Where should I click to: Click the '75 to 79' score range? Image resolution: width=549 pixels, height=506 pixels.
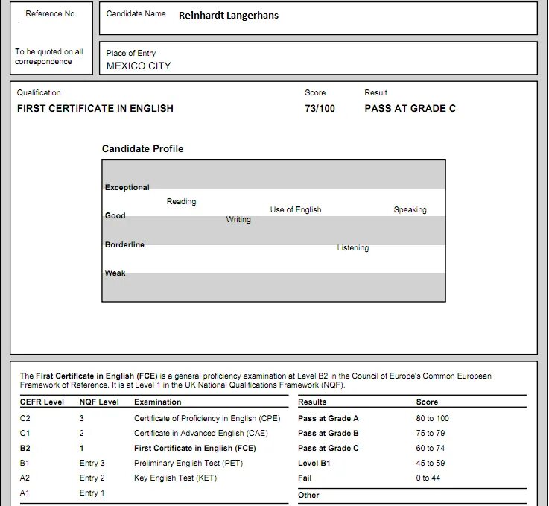click(x=431, y=433)
